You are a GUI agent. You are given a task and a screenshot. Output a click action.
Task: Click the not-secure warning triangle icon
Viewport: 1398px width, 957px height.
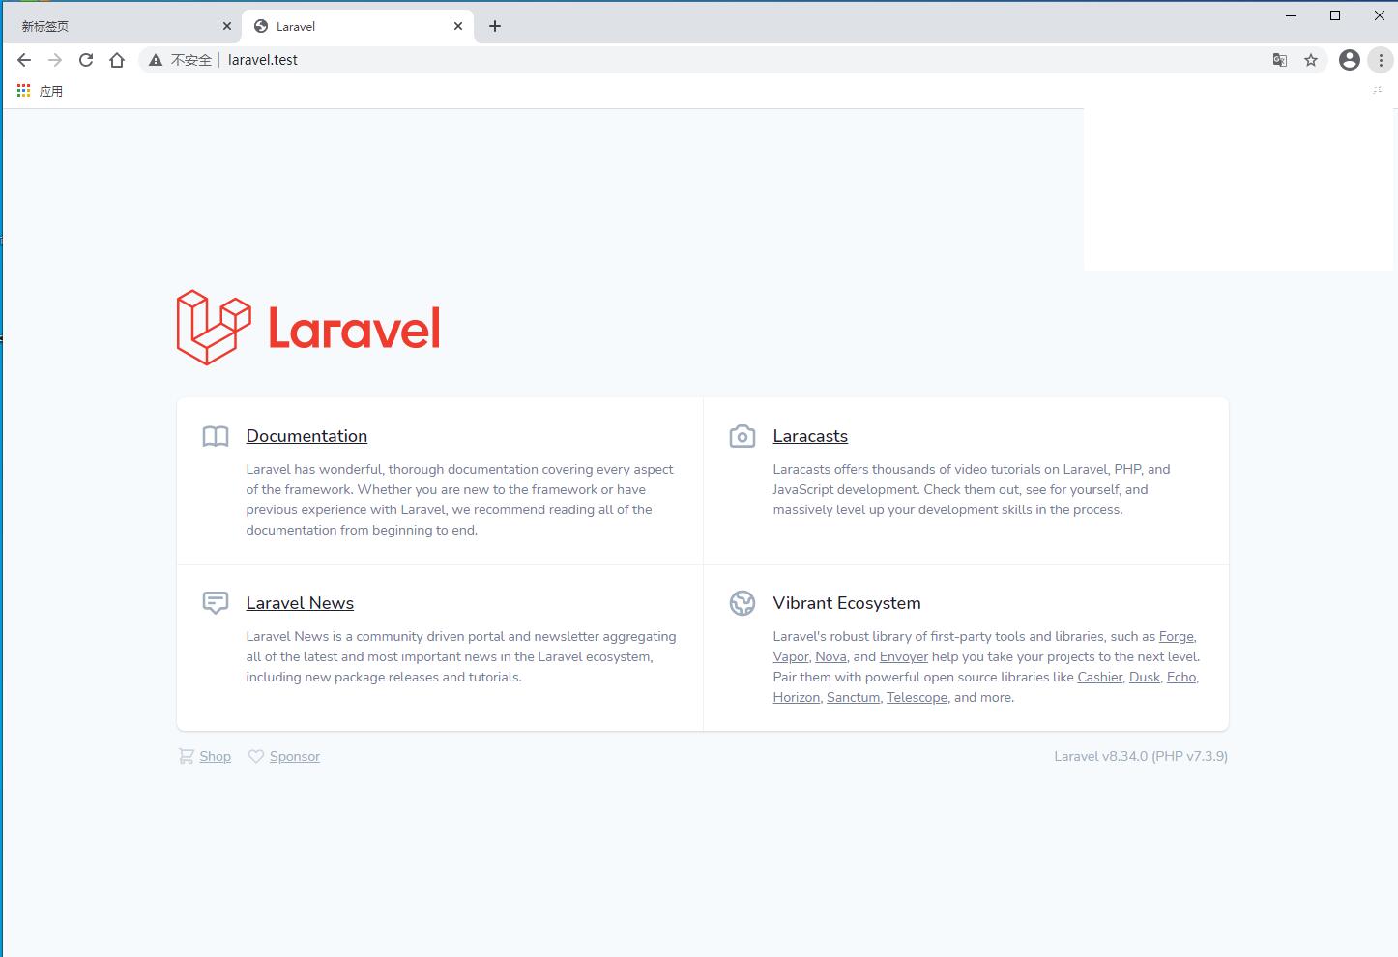[x=156, y=60]
